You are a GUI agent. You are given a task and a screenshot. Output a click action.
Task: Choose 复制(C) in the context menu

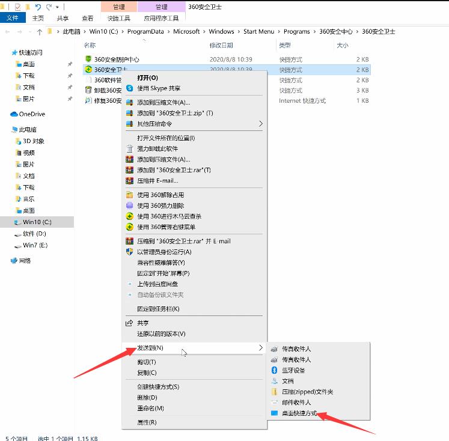(x=147, y=373)
